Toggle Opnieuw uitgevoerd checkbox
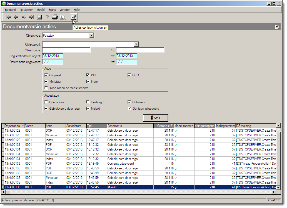Viewport: 287px width, 208px height. click(129, 109)
